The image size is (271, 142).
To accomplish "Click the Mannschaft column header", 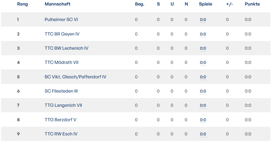I will 58,4.
